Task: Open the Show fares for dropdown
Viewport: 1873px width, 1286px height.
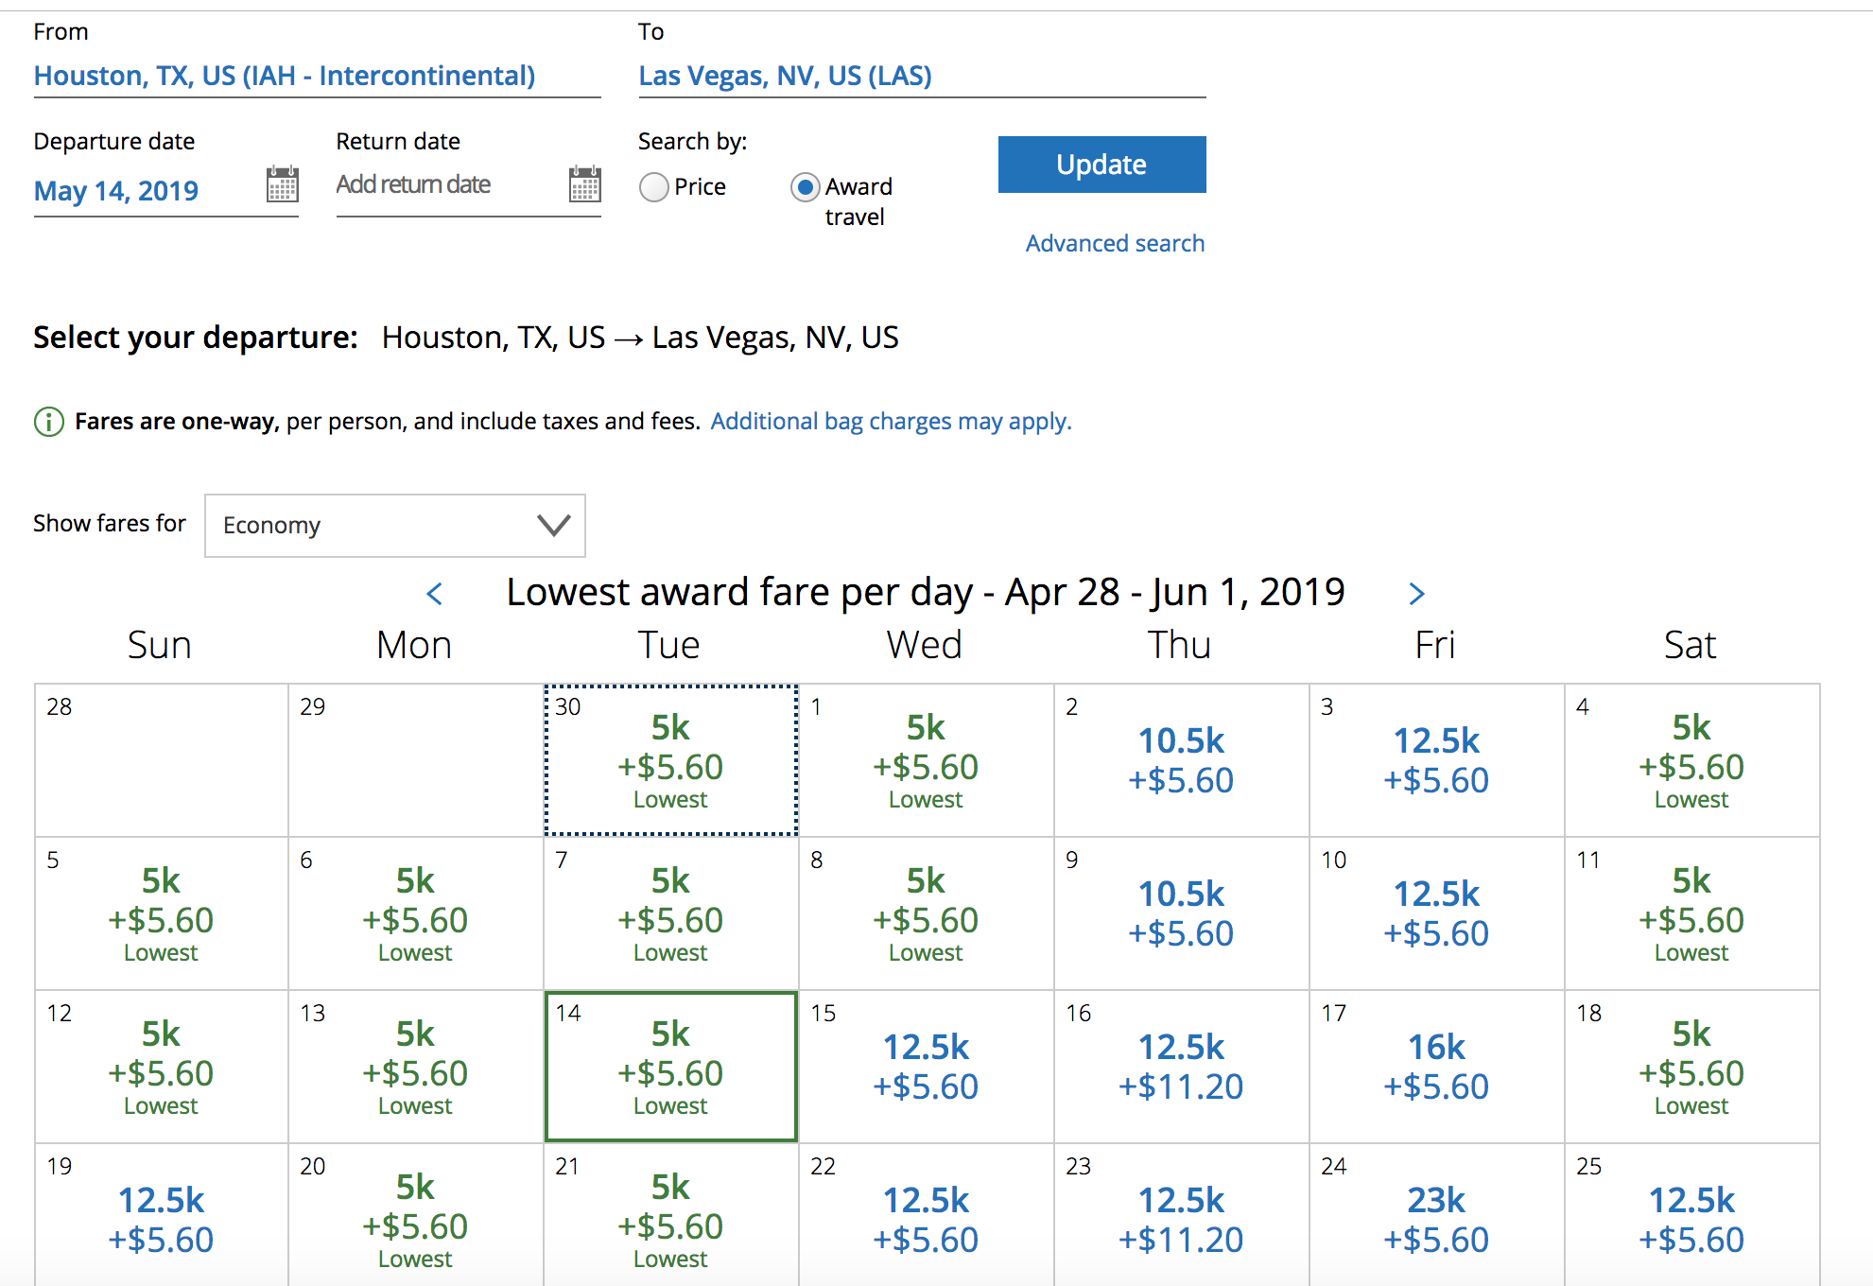Action: [x=394, y=525]
